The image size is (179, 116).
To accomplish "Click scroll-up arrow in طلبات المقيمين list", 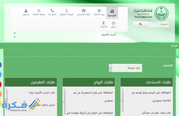I will (6, 88).
